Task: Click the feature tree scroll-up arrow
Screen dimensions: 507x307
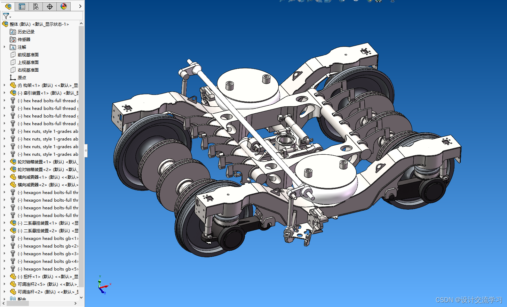Action: tap(81, 24)
